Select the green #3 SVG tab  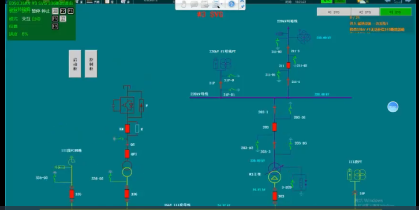pyautogui.click(x=395, y=12)
